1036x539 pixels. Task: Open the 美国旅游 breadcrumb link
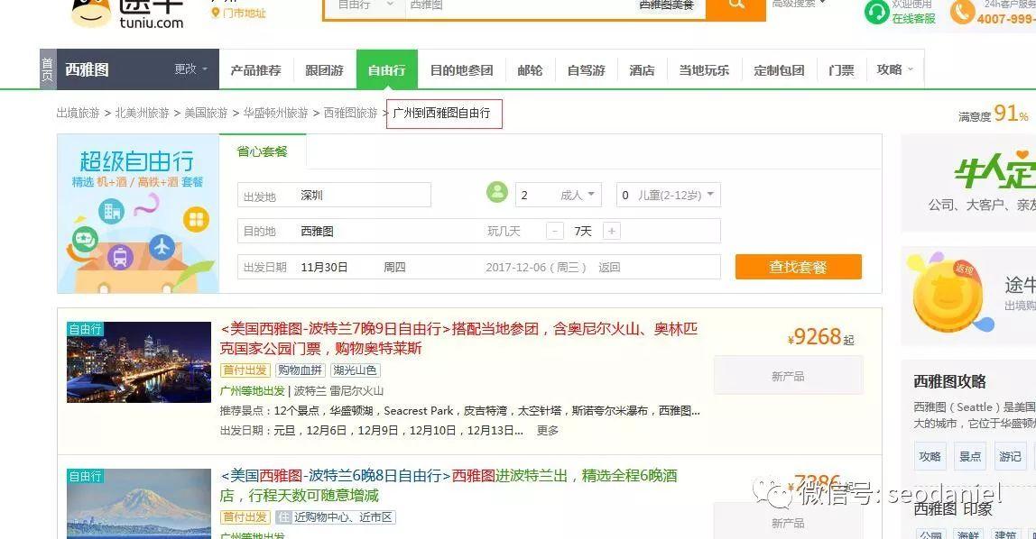(206, 113)
